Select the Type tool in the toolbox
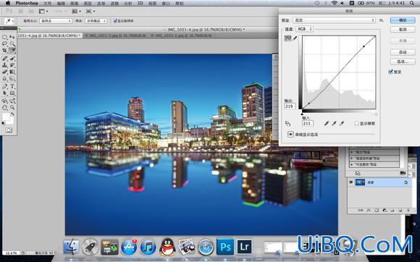The height and width of the screenshot is (262, 420). 12,86
